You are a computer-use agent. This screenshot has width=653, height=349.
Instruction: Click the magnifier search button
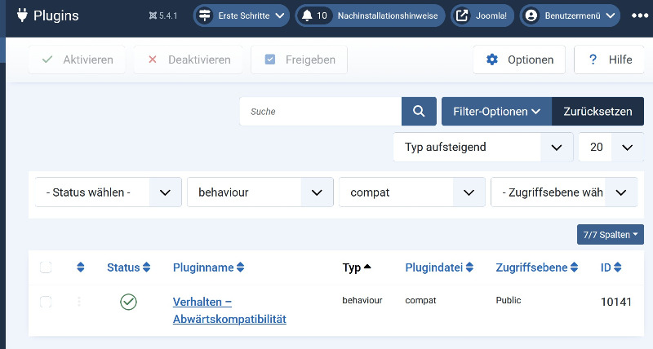[419, 112]
